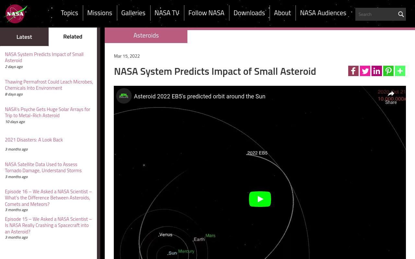Open sidebar link NASA System Predicts Impact

44,57
